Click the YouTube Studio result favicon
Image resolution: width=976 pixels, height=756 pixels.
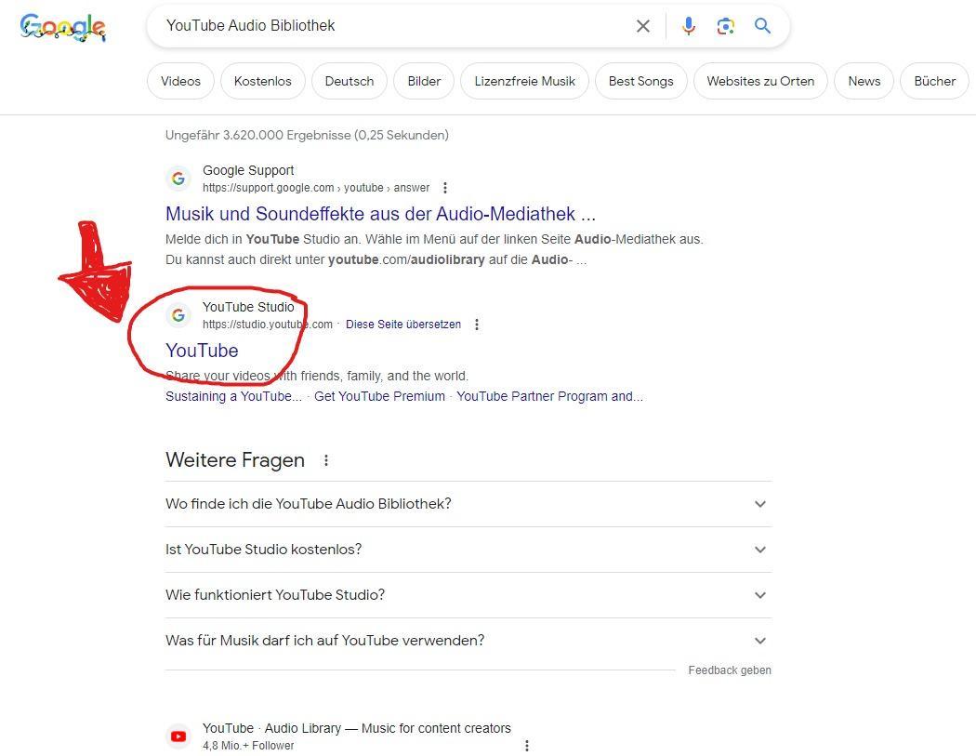(x=178, y=315)
